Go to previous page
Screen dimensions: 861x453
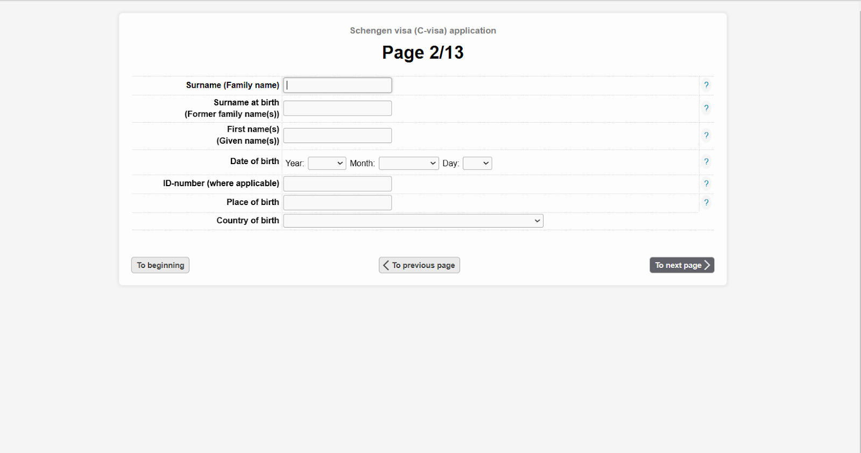[419, 265]
